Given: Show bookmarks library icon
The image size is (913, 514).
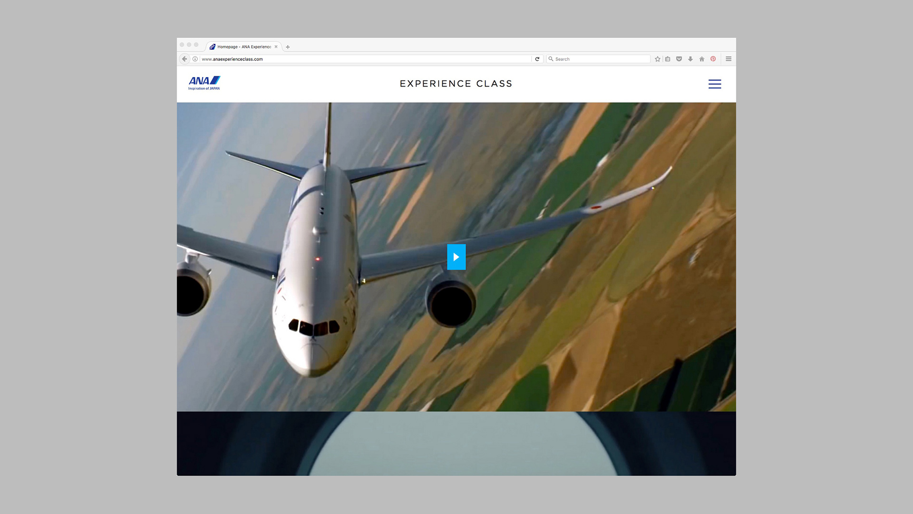Looking at the screenshot, I should pos(668,59).
